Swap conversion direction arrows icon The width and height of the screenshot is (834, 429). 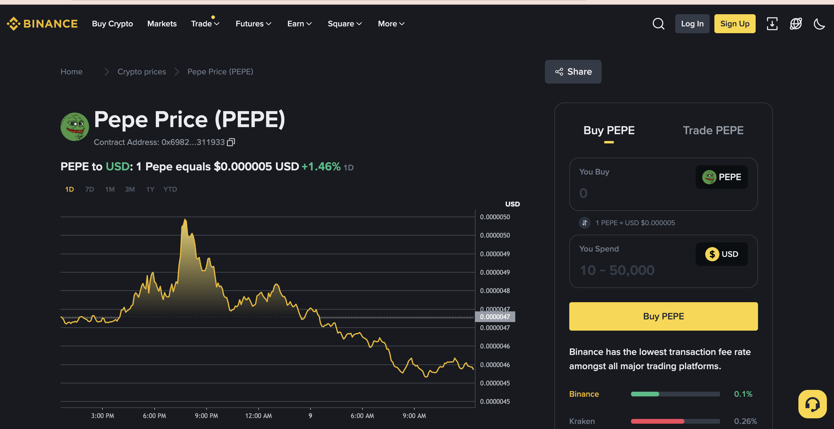coord(585,223)
